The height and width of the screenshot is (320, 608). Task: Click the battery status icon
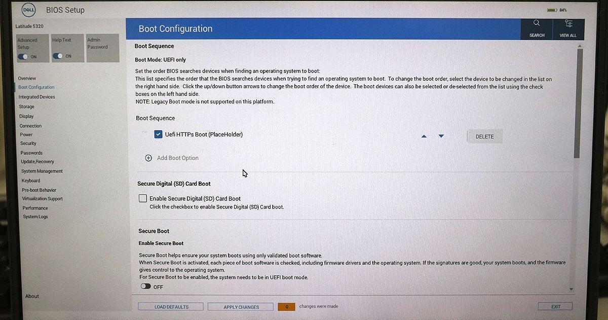(552, 10)
